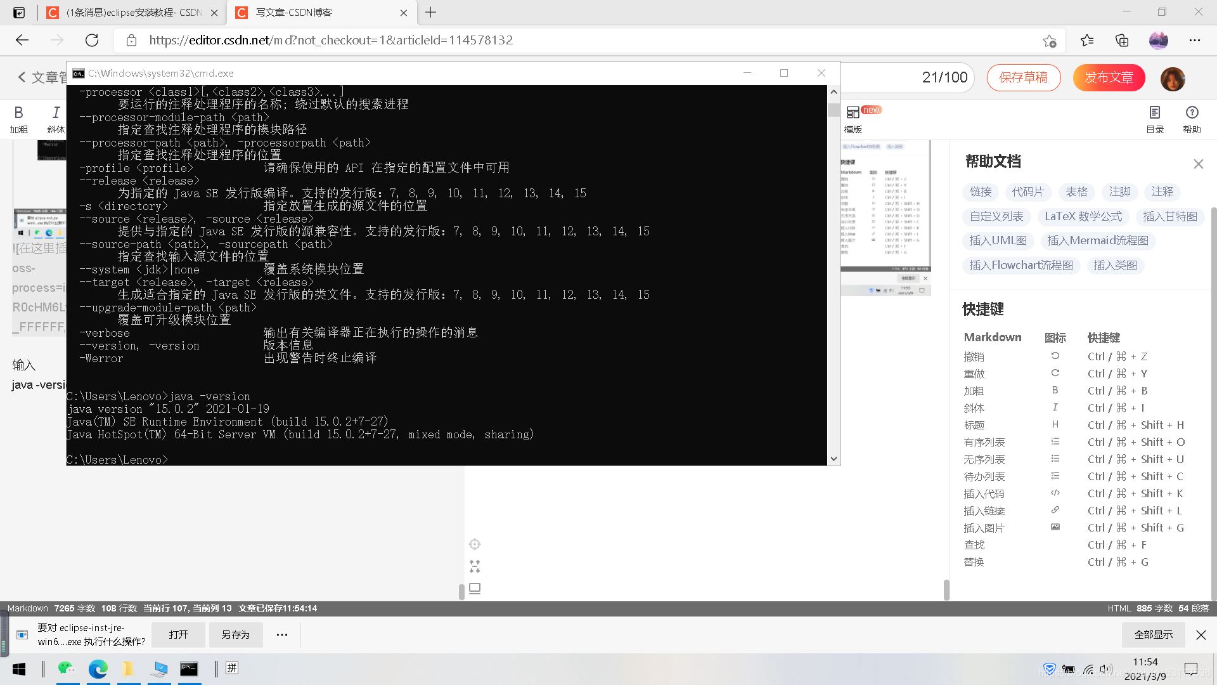The height and width of the screenshot is (685, 1217).
Task: Click the volume icon in the system tray
Action: click(1105, 669)
